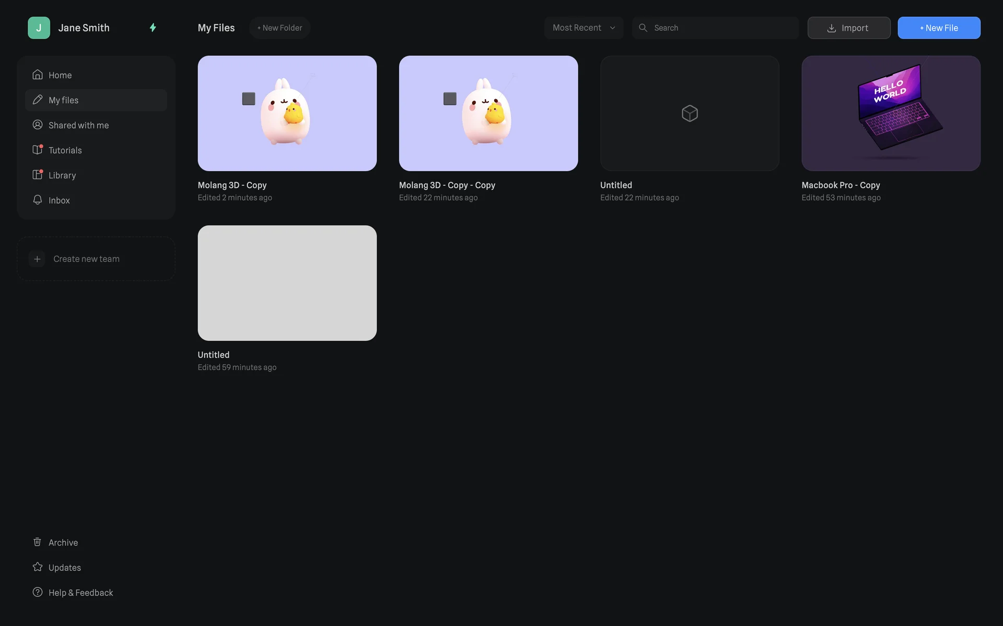This screenshot has height=626, width=1003.
Task: Open the Molang 3D - Copy thumbnail
Action: point(287,113)
